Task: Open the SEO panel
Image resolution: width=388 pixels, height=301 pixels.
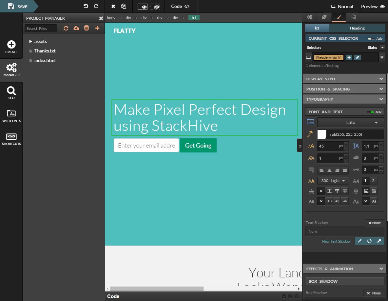Action: coord(11,93)
